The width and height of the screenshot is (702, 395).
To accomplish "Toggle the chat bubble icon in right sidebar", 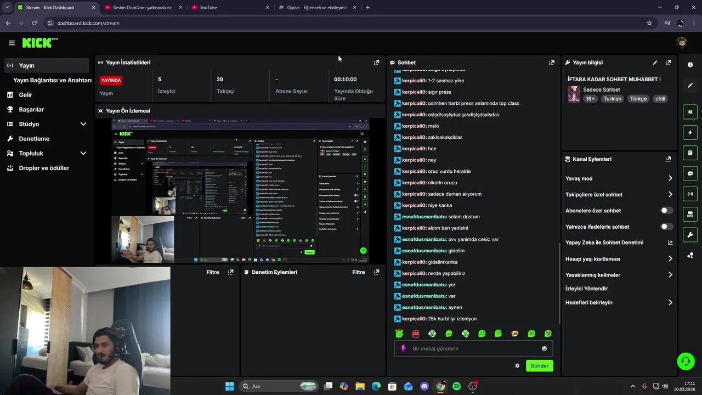I will 690,173.
